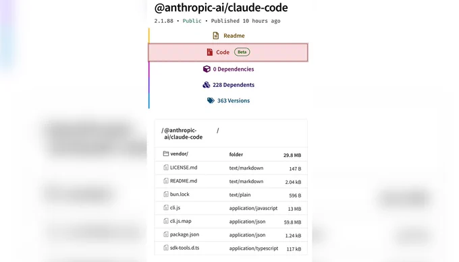Click the Readme document icon
Screen dimensions: 459x262
[x=216, y=36]
